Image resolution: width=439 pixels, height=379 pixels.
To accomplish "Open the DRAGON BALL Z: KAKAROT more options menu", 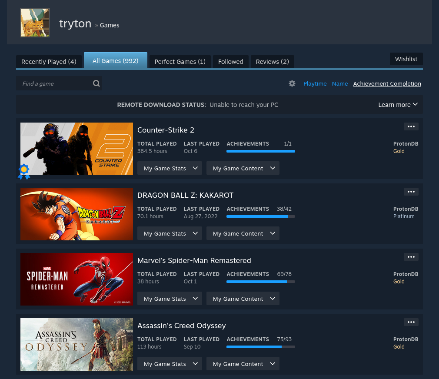I will 411,192.
